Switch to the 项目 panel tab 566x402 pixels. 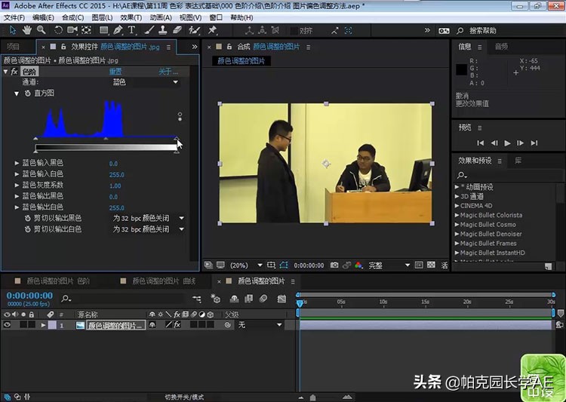click(14, 47)
